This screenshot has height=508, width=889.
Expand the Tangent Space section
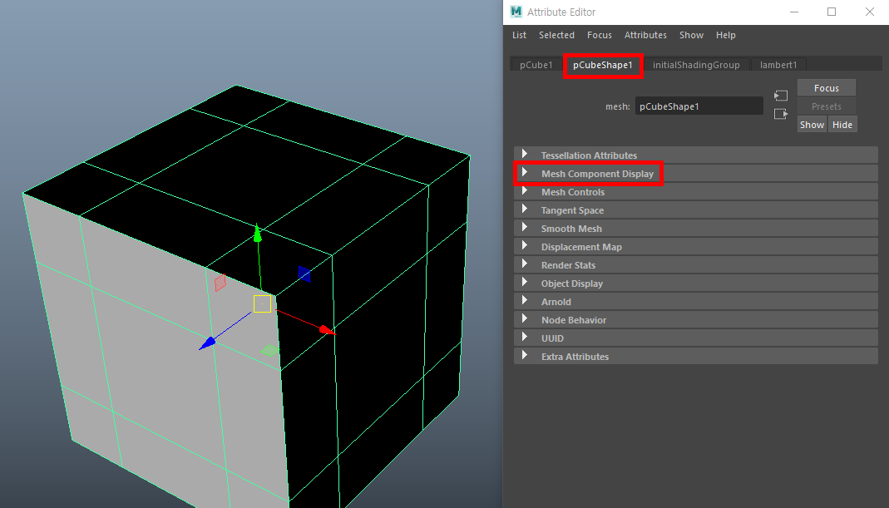pos(696,210)
